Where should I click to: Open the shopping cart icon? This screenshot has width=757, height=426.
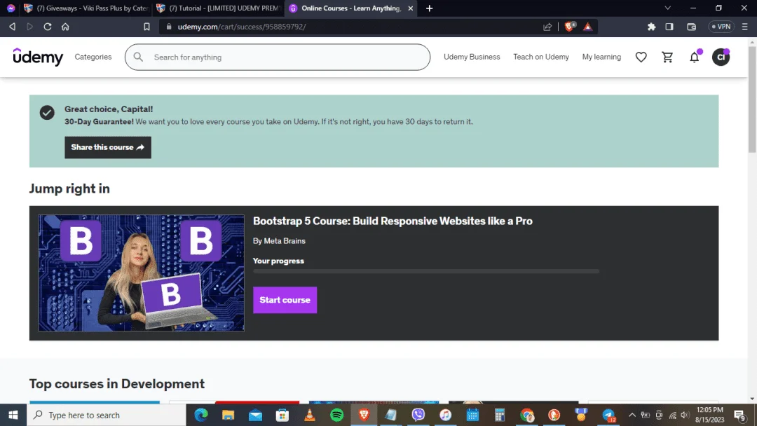(667, 57)
